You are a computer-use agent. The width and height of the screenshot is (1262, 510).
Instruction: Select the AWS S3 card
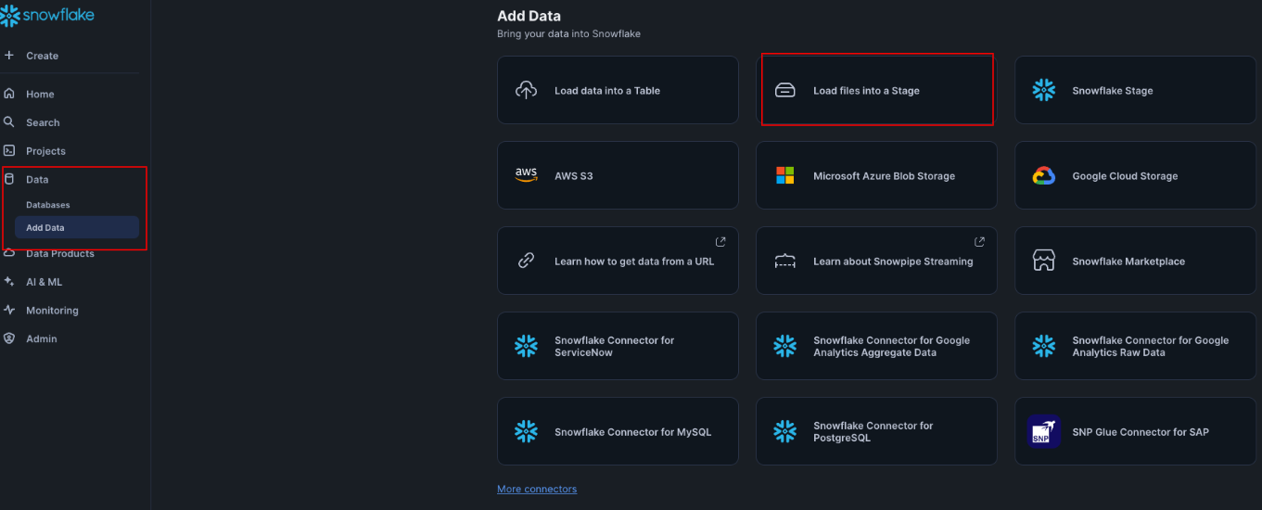[x=618, y=175]
